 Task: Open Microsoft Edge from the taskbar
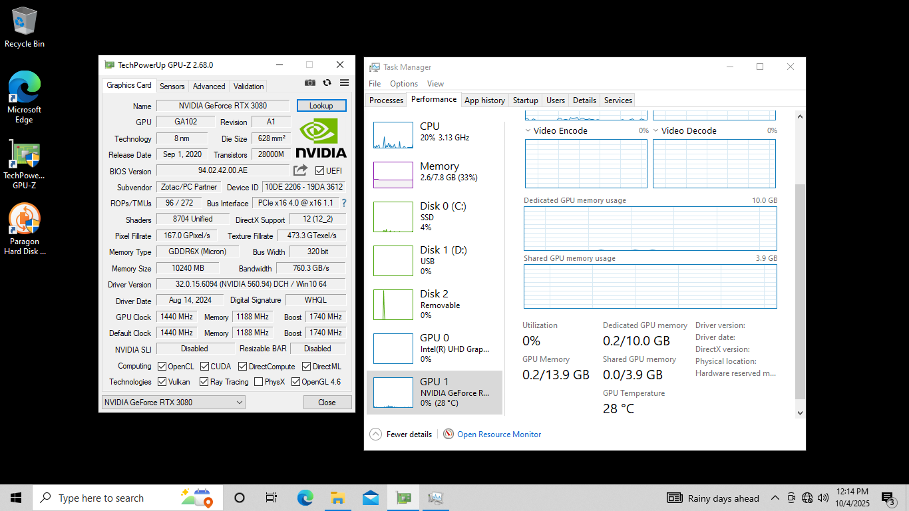[x=305, y=498]
